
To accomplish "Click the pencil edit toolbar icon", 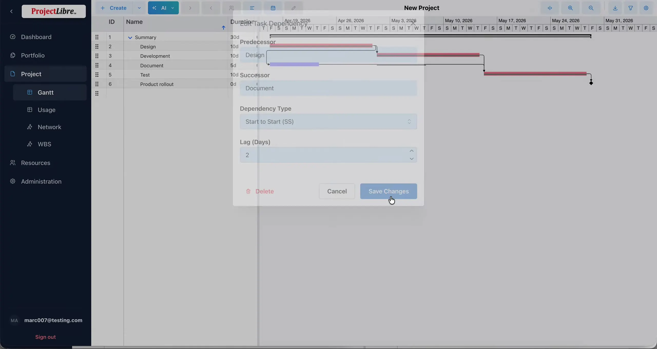I will pyautogui.click(x=294, y=8).
